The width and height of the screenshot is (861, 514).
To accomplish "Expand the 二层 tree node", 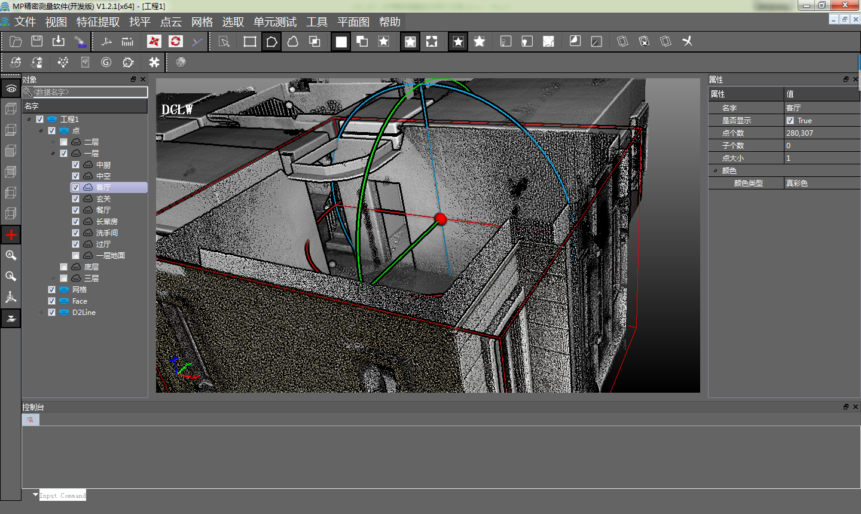I will coord(53,142).
